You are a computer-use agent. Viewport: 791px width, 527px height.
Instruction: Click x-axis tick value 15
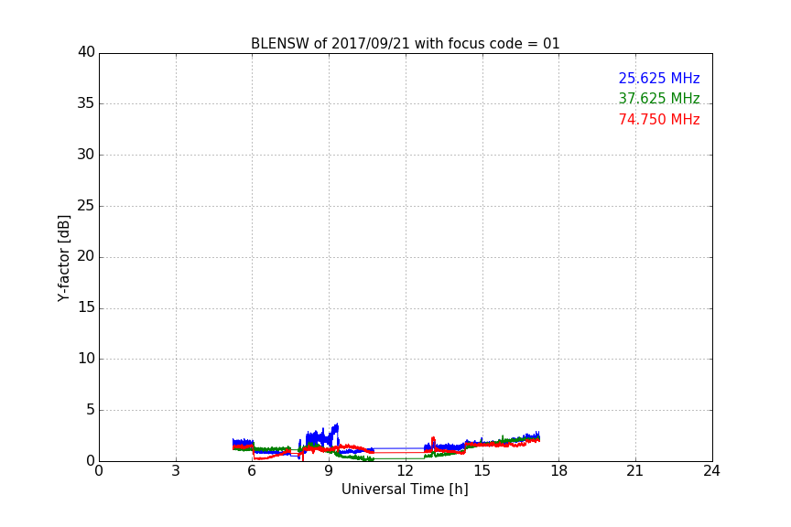pos(482,471)
